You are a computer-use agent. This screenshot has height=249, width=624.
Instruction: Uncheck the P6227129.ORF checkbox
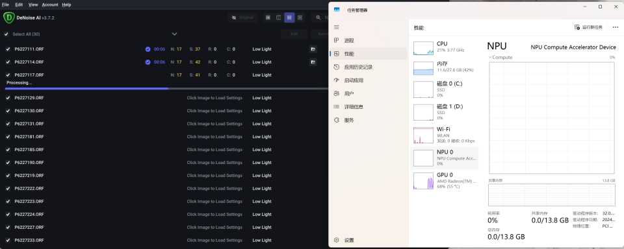point(8,98)
